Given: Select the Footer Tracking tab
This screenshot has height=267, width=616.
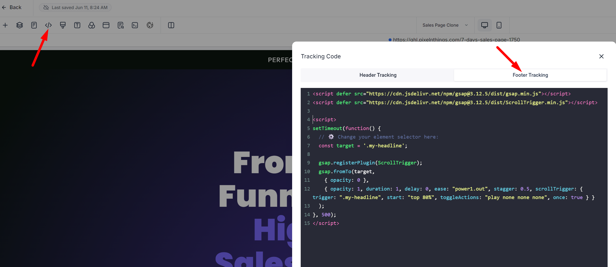Looking at the screenshot, I should click(530, 75).
